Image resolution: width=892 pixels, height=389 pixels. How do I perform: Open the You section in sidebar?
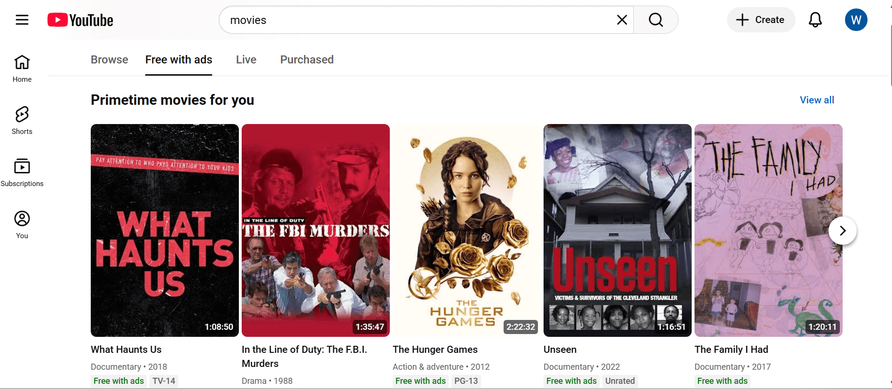tap(22, 225)
